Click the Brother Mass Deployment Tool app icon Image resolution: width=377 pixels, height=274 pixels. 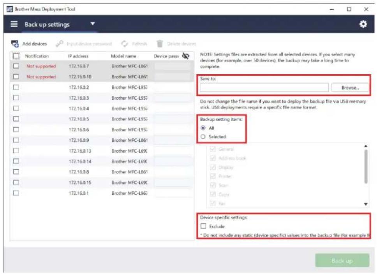click(9, 9)
